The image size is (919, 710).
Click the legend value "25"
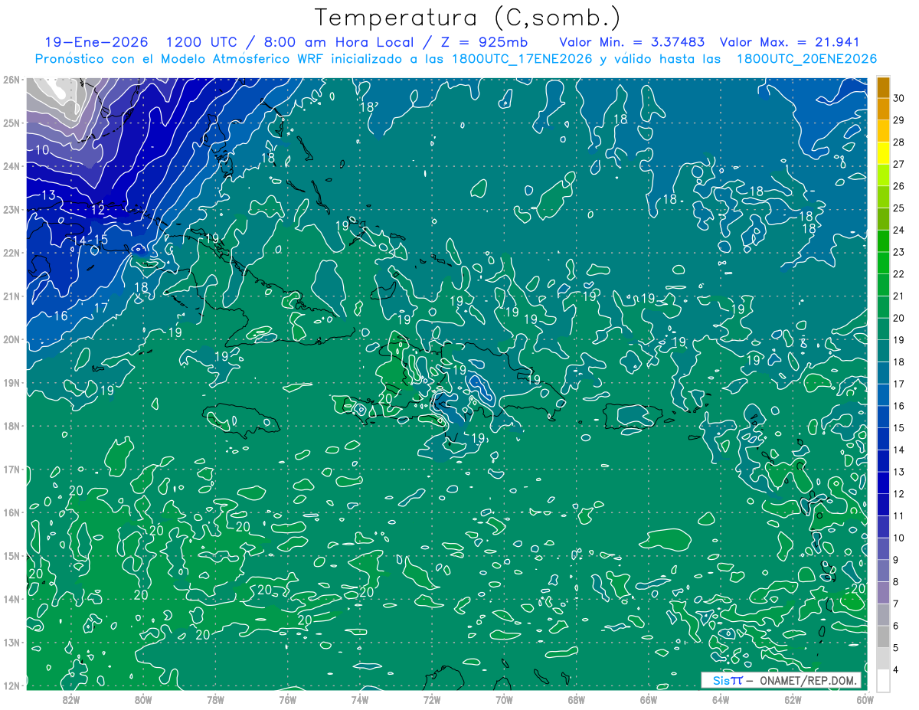[x=899, y=208]
